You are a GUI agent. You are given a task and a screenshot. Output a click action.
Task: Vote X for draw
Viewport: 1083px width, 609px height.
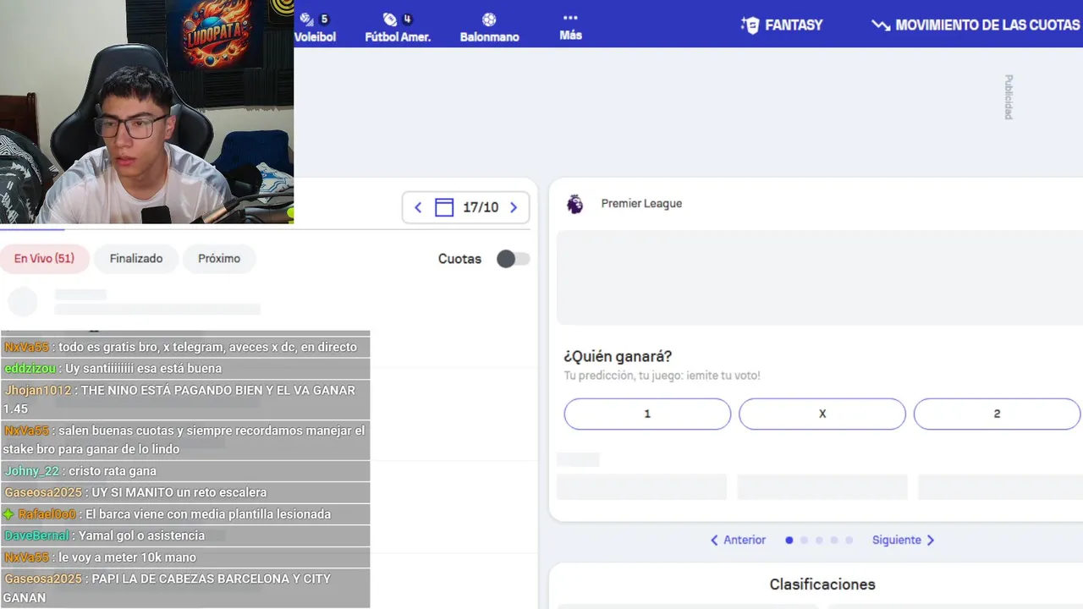[822, 414]
